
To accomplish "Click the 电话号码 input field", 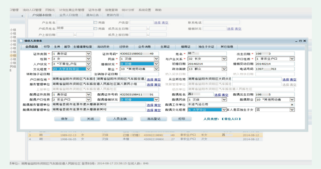I will (275, 69).
